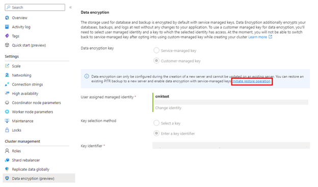Screen dimensions: 318x187
Task: Select the purple Tags icon
Action: 7,36
